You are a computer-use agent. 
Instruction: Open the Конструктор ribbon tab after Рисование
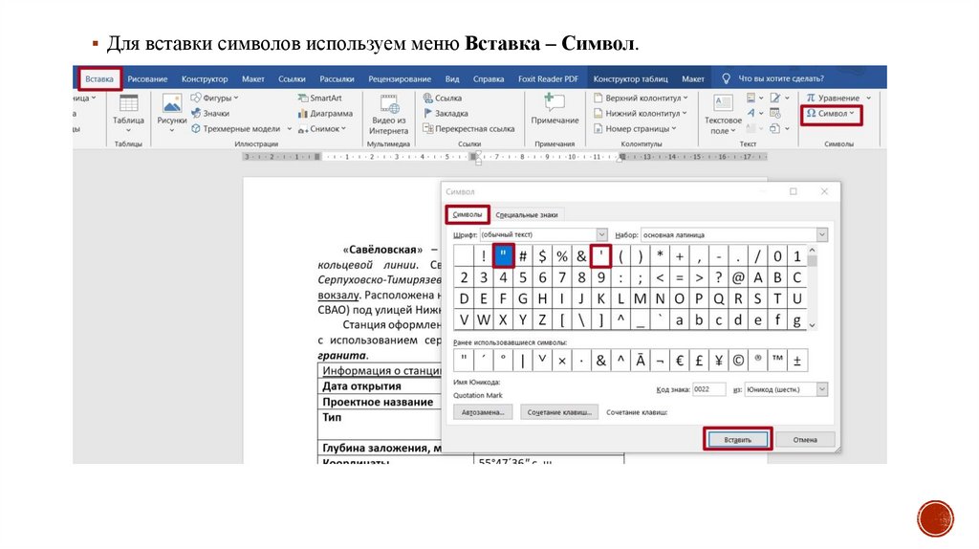click(205, 78)
